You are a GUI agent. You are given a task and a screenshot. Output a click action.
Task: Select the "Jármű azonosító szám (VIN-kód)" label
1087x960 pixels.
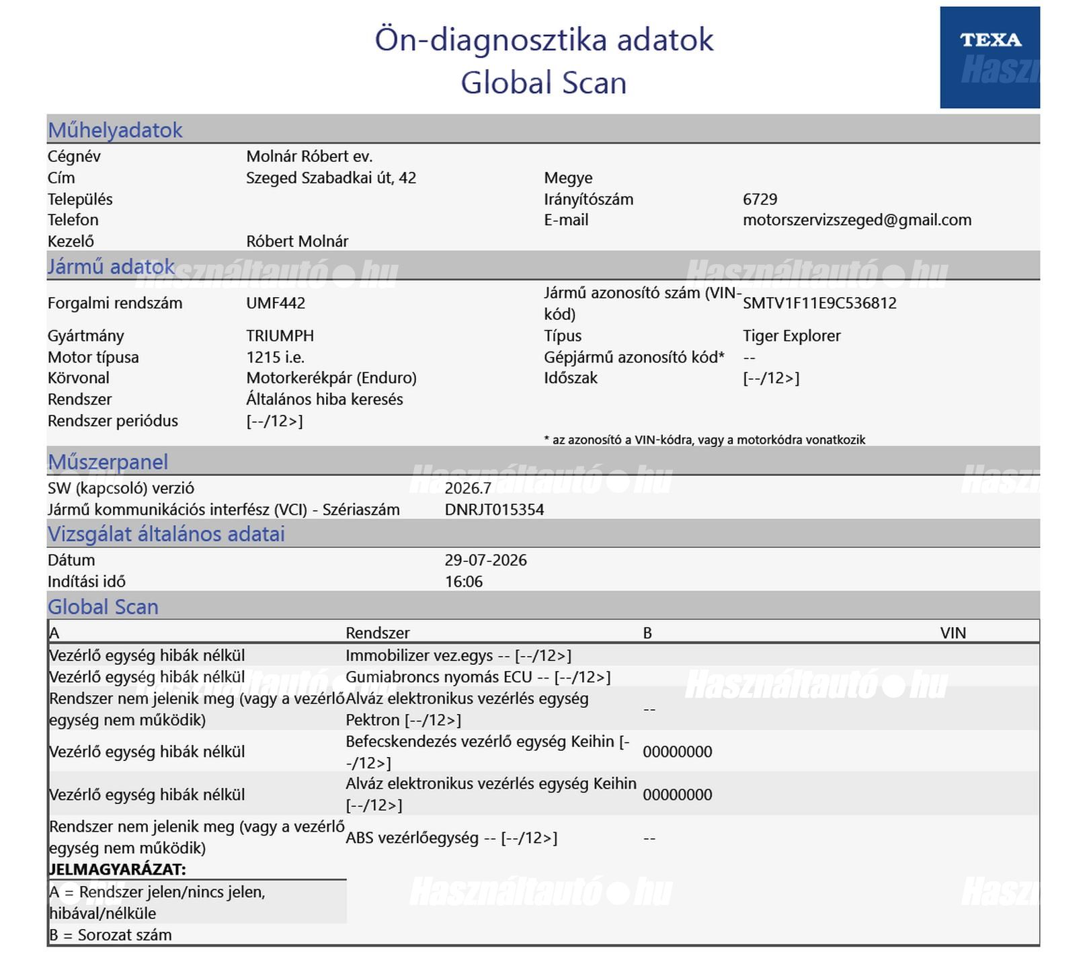point(643,303)
